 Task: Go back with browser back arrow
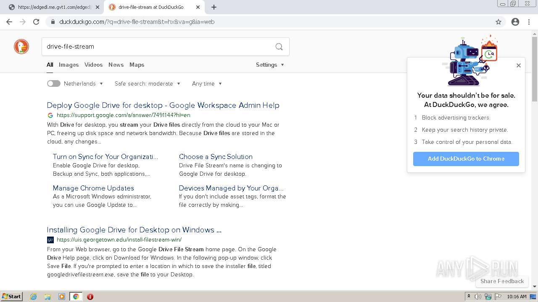[9, 22]
